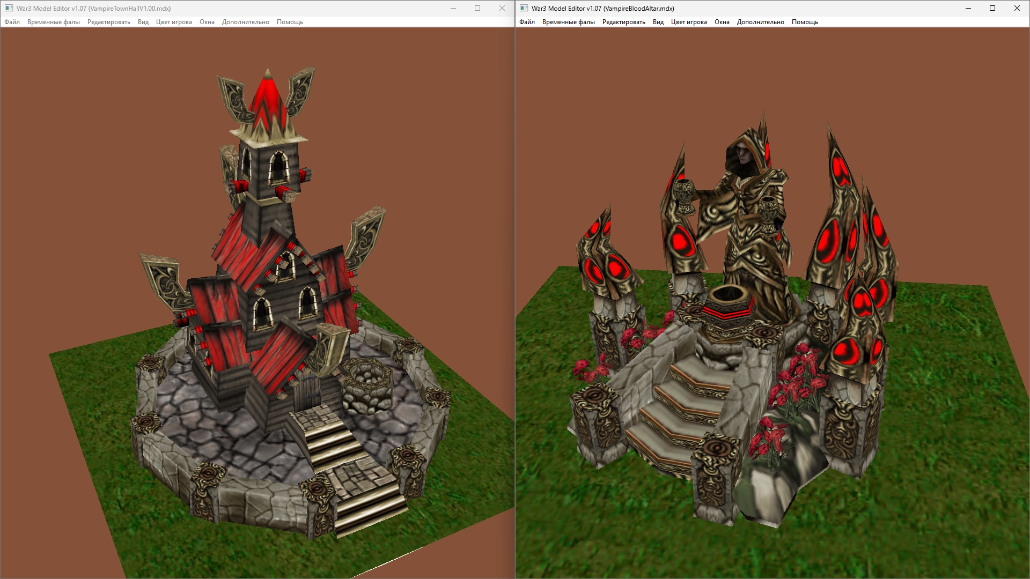1030x579 pixels.
Task: Open Цвет игрока menu in VampireTownHall window
Action: click(174, 22)
